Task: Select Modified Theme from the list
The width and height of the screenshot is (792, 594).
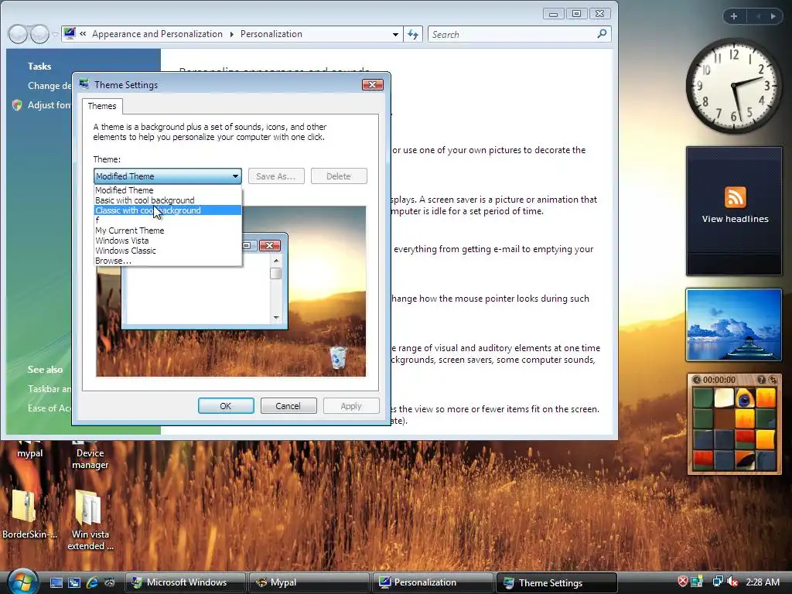Action: click(x=168, y=190)
